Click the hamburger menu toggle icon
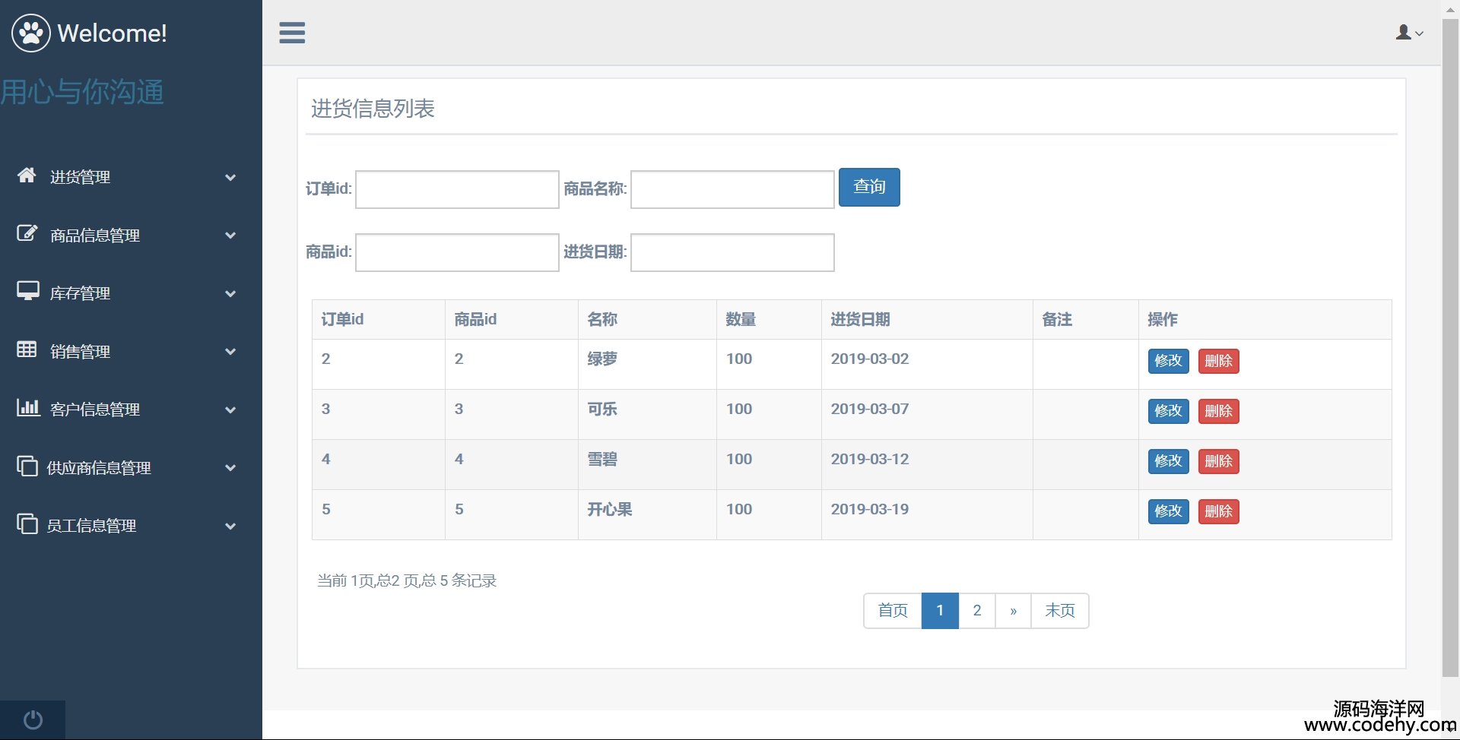Viewport: 1460px width, 740px height. pos(292,33)
